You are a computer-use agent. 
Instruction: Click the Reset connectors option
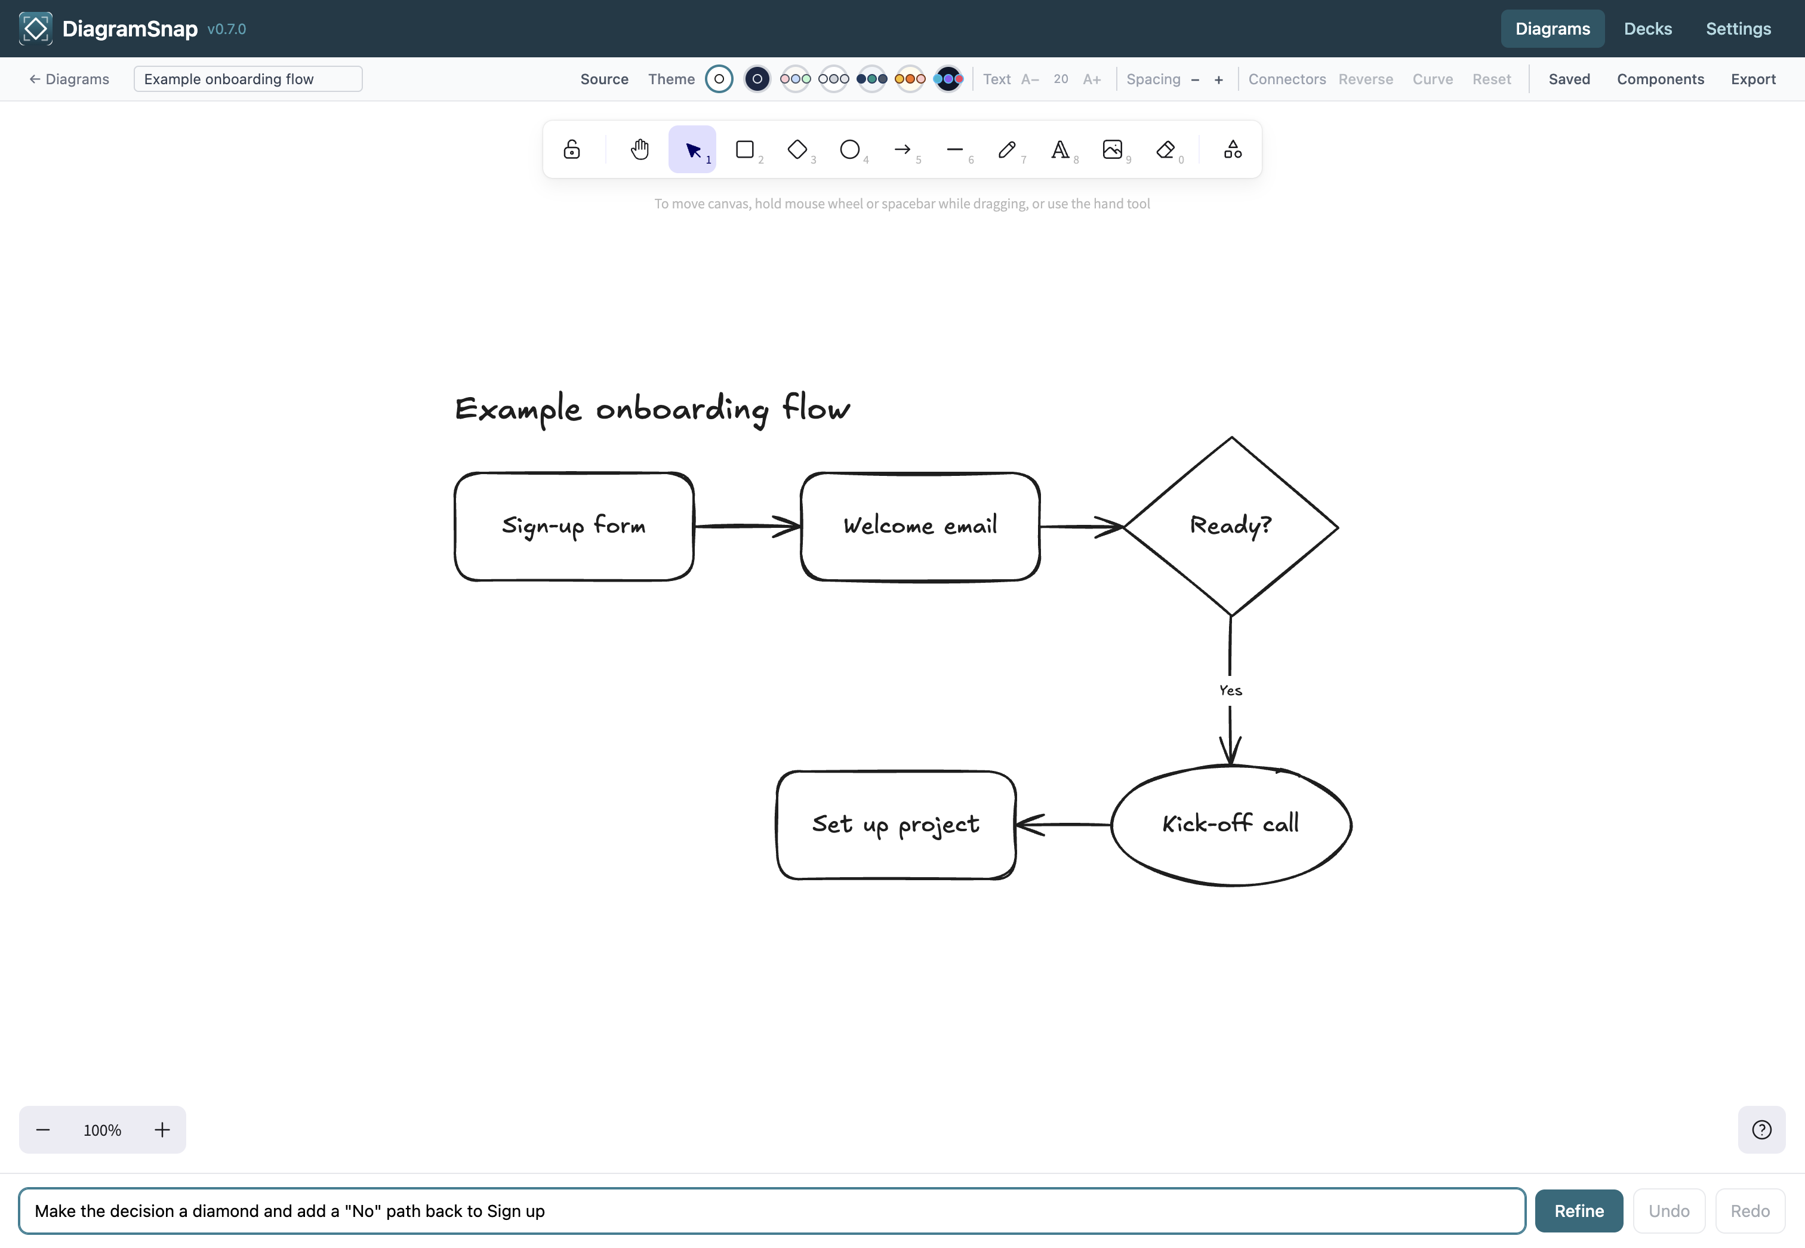pos(1491,79)
